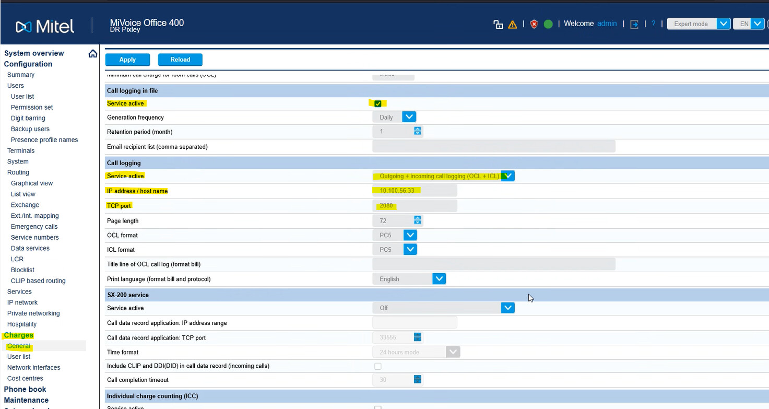This screenshot has height=409, width=769.
Task: Select Network interfaces in the sidebar
Action: 33,367
